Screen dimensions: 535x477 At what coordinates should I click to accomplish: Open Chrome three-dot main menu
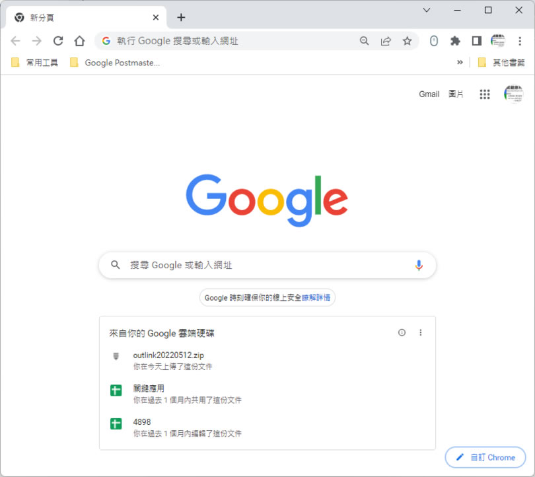click(x=520, y=41)
